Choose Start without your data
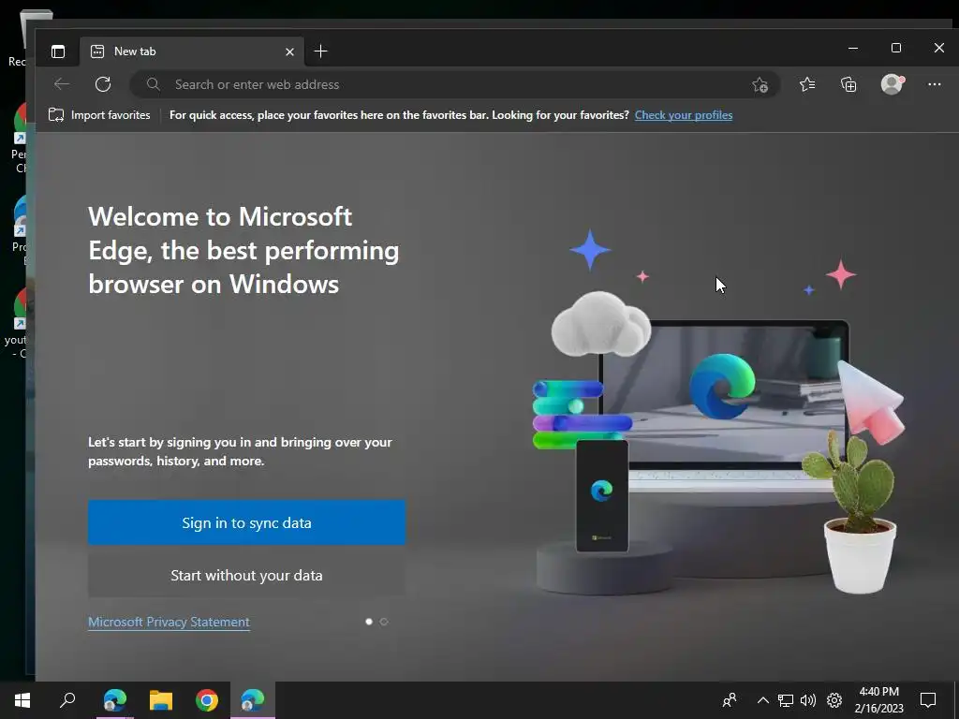959x719 pixels. 246,576
